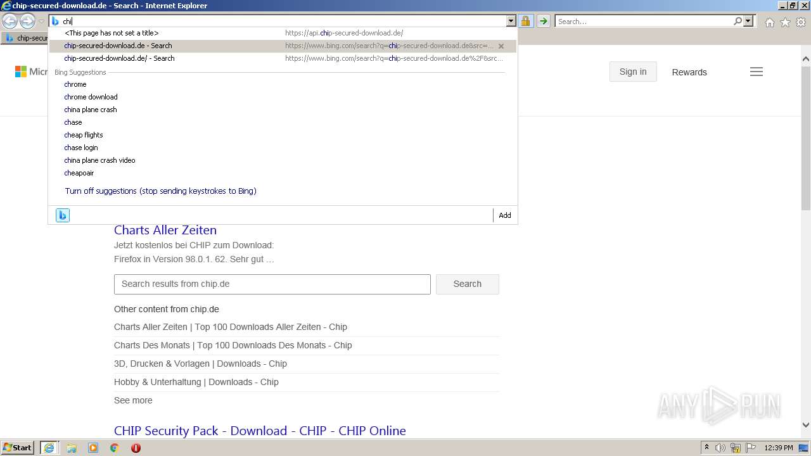The image size is (811, 456).
Task: Select 'chip-secured-download.de - Search' history entry
Action: (283, 46)
